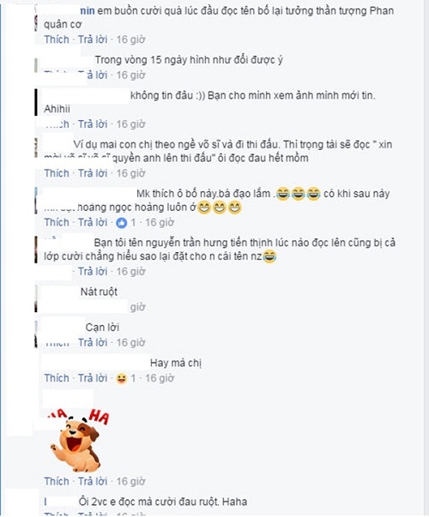Screen dimensions: 429x517
Task: Click the avatar beside the 'Ví dụ mai con chị' comment
Action: click(x=36, y=147)
